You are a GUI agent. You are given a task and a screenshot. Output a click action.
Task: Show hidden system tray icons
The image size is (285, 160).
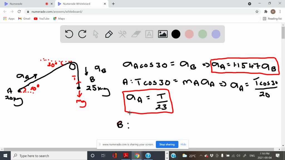click(x=201, y=156)
